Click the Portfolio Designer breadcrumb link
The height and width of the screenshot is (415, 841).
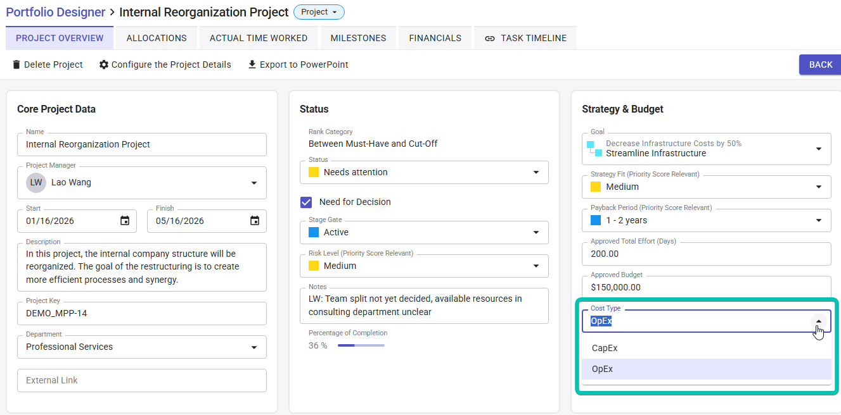click(x=55, y=12)
